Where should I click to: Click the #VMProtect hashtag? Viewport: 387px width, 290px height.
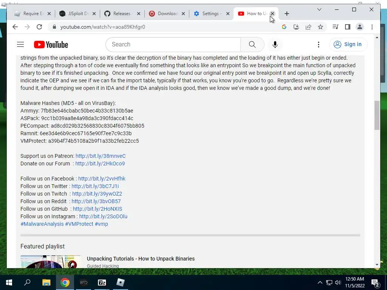click(x=79, y=224)
